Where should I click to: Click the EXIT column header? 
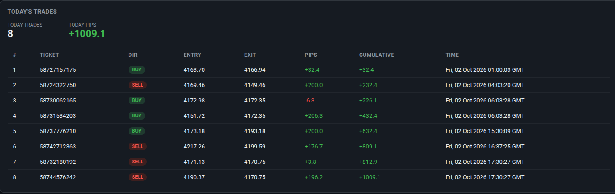tap(250, 55)
